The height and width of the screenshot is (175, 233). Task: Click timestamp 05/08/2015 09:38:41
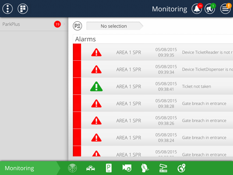[x=166, y=87]
